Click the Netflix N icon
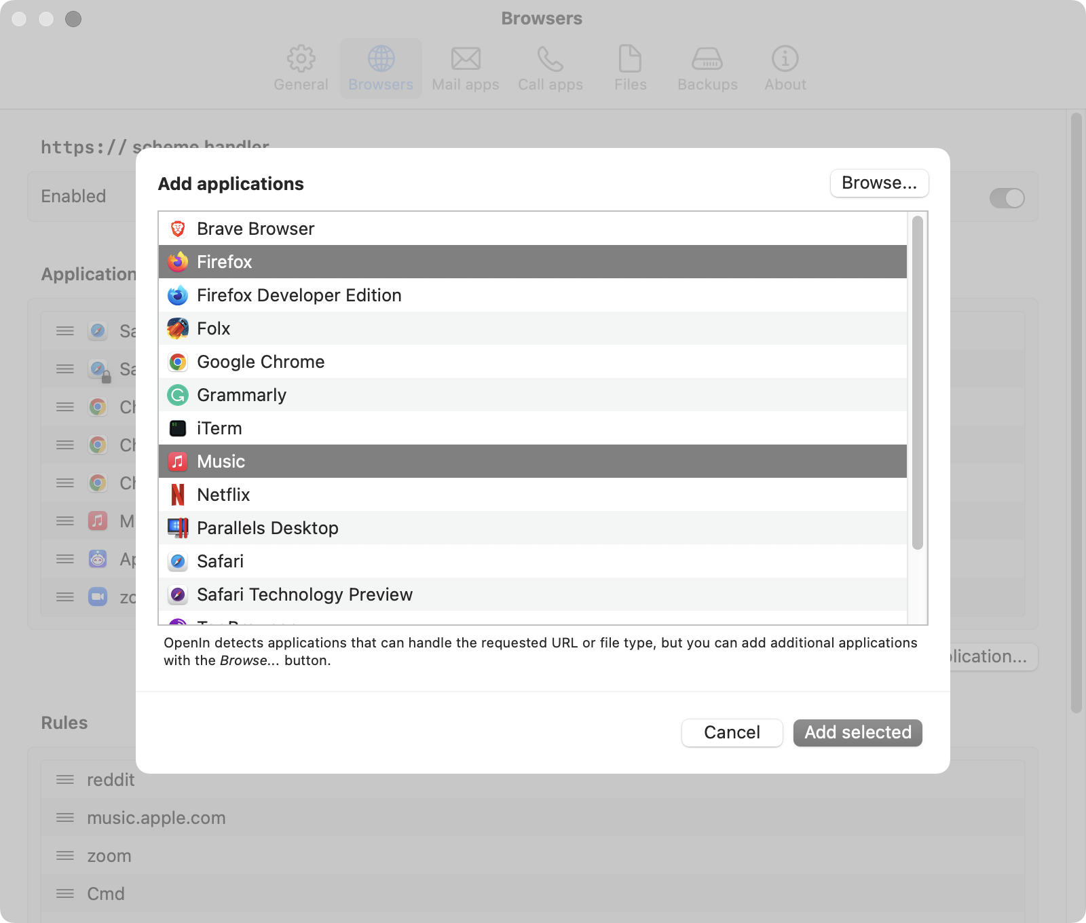 [x=178, y=495]
